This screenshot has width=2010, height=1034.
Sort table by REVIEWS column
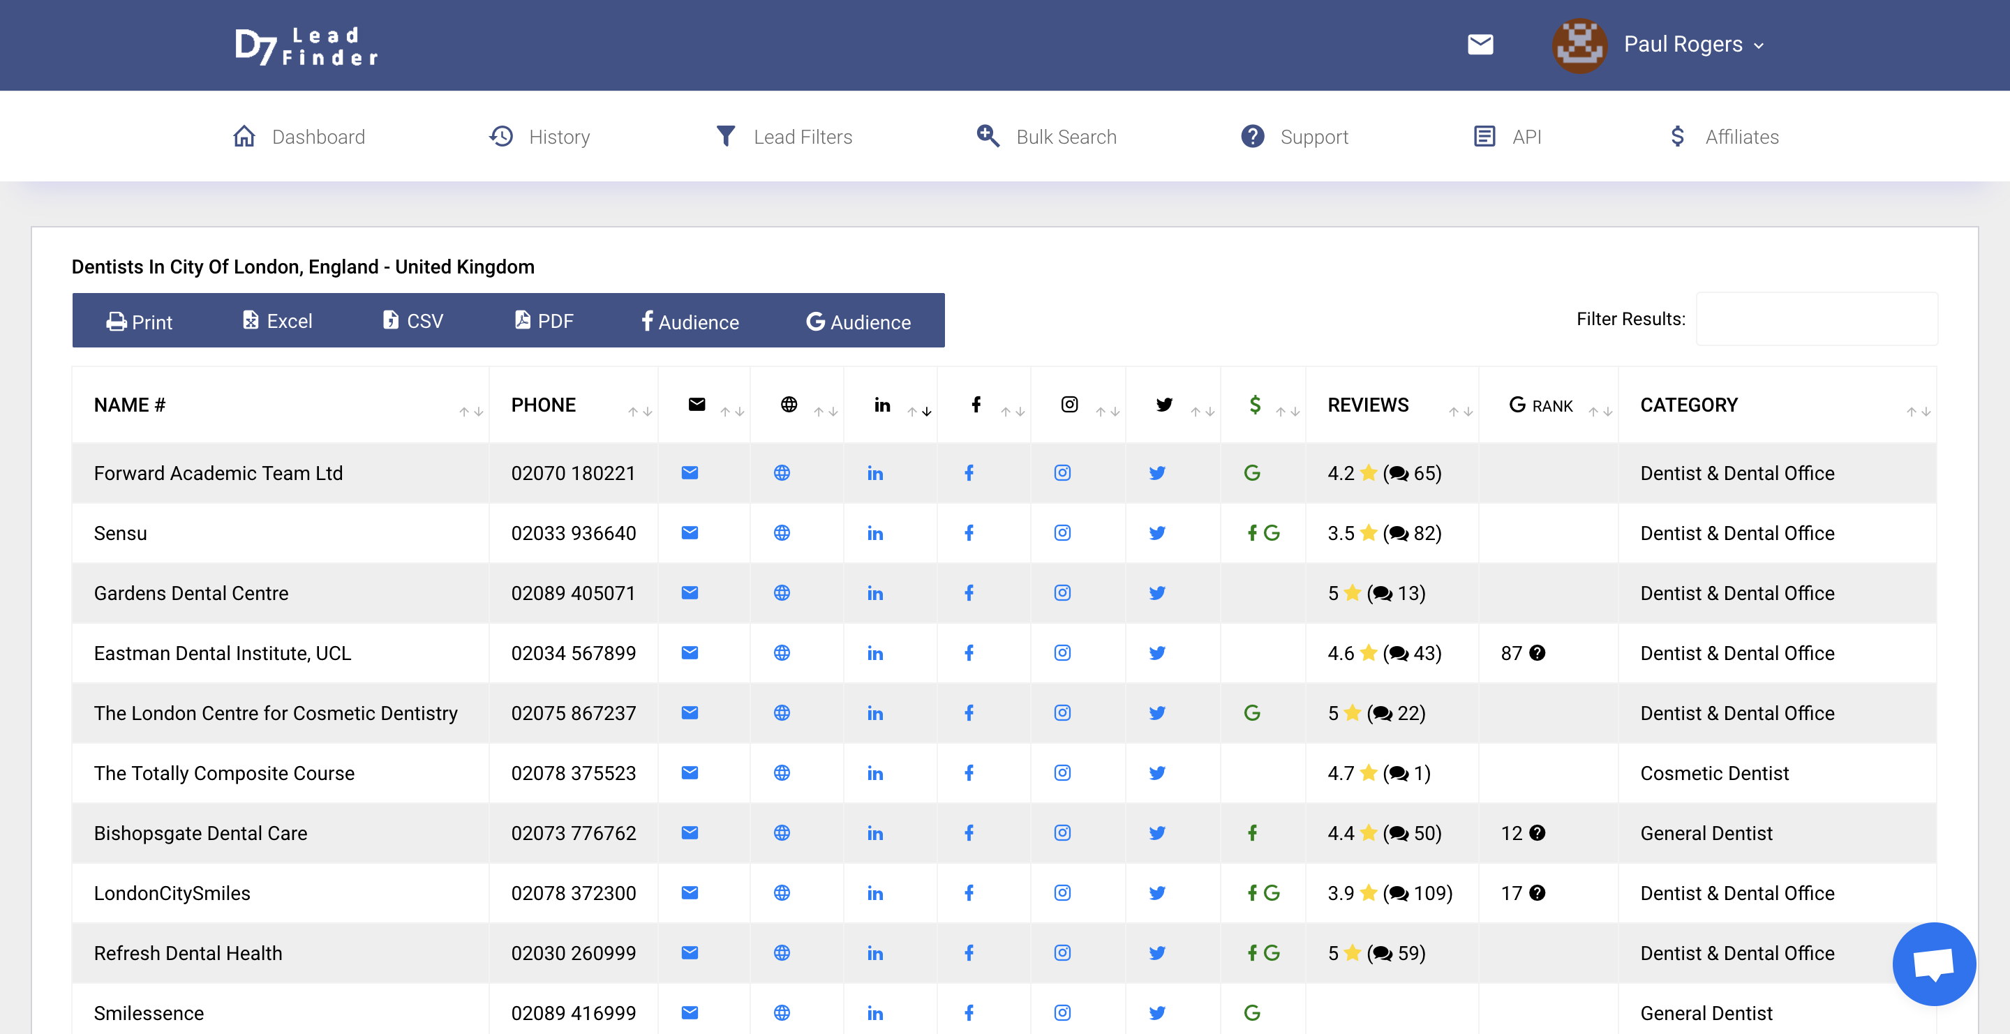pyautogui.click(x=1460, y=411)
